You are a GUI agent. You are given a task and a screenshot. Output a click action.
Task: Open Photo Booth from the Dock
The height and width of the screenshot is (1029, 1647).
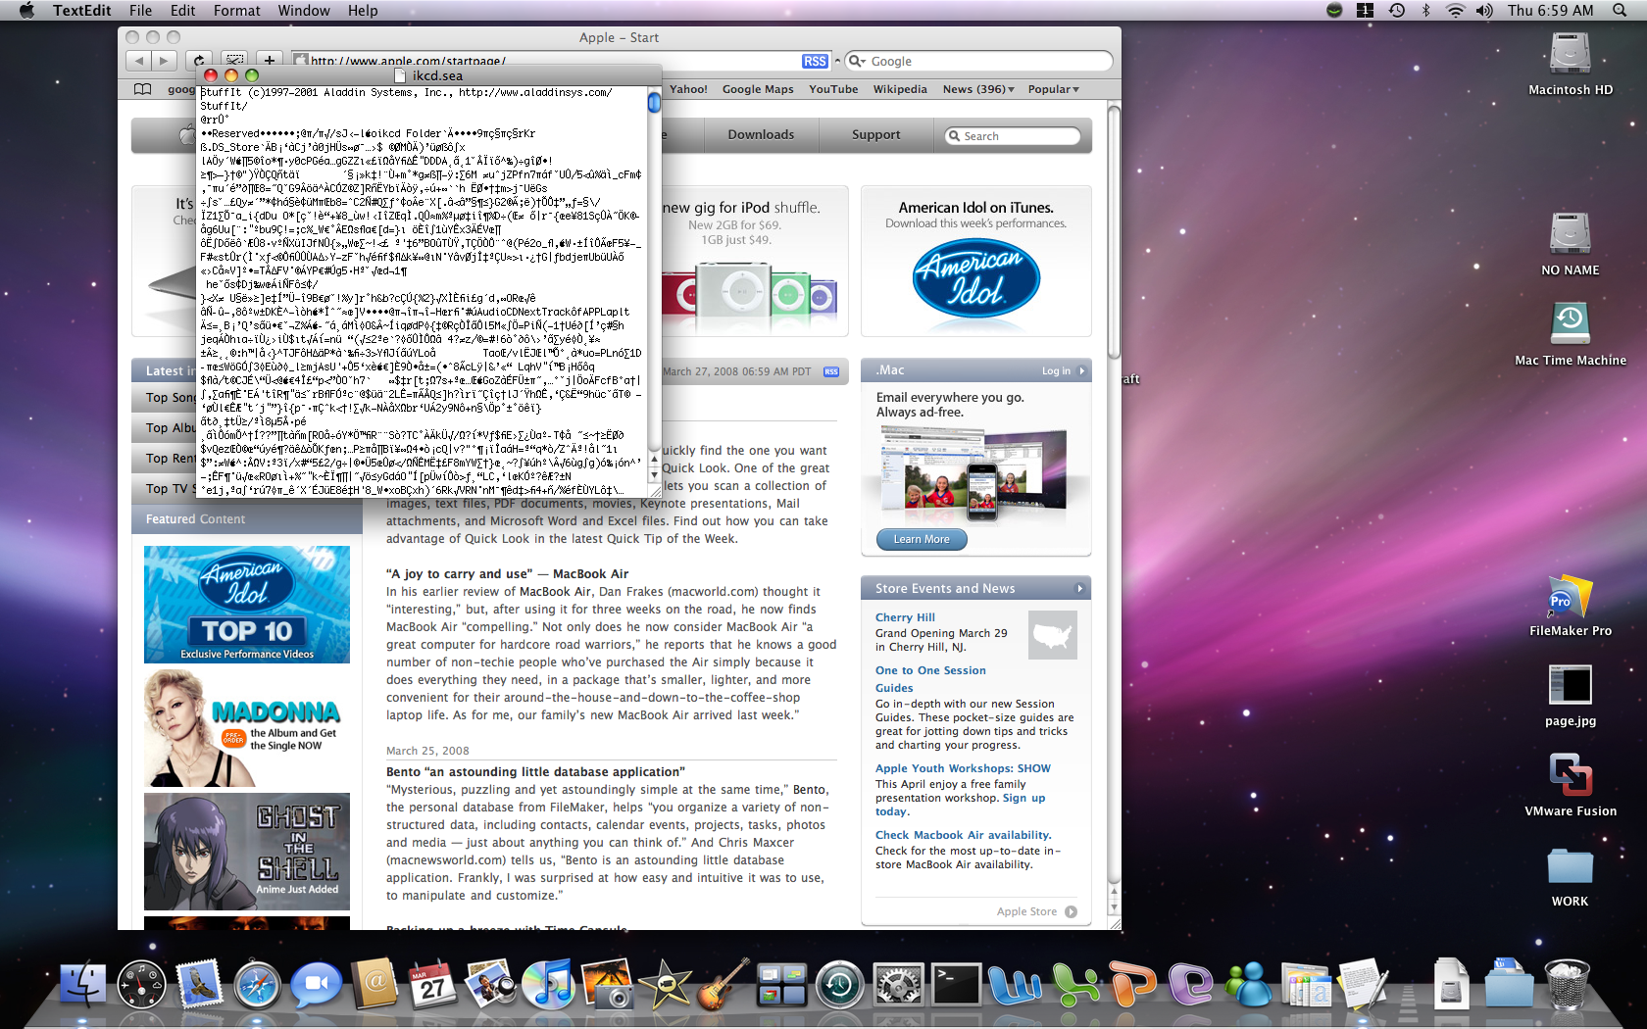click(607, 984)
